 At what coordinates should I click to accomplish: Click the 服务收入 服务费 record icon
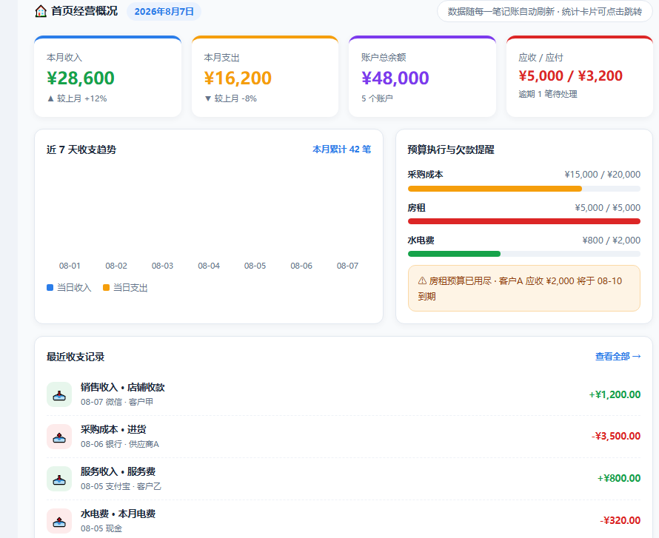(x=59, y=478)
